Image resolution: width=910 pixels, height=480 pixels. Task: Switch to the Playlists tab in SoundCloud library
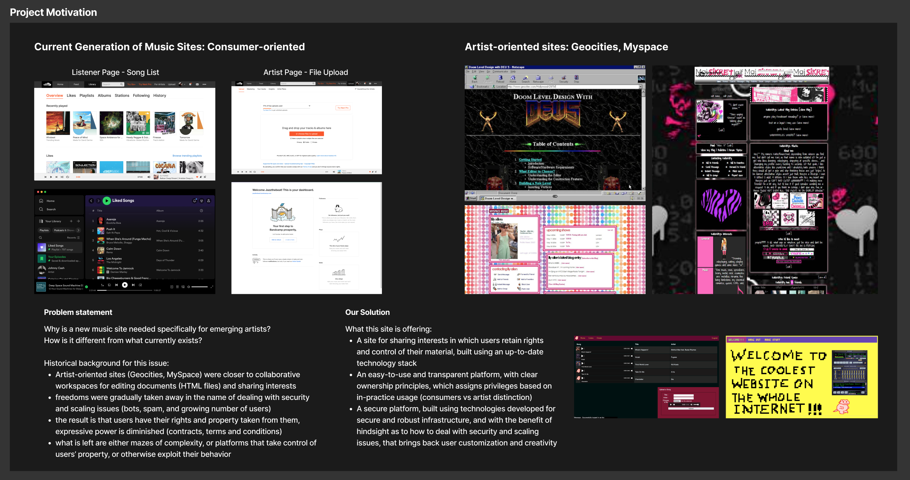tap(87, 96)
